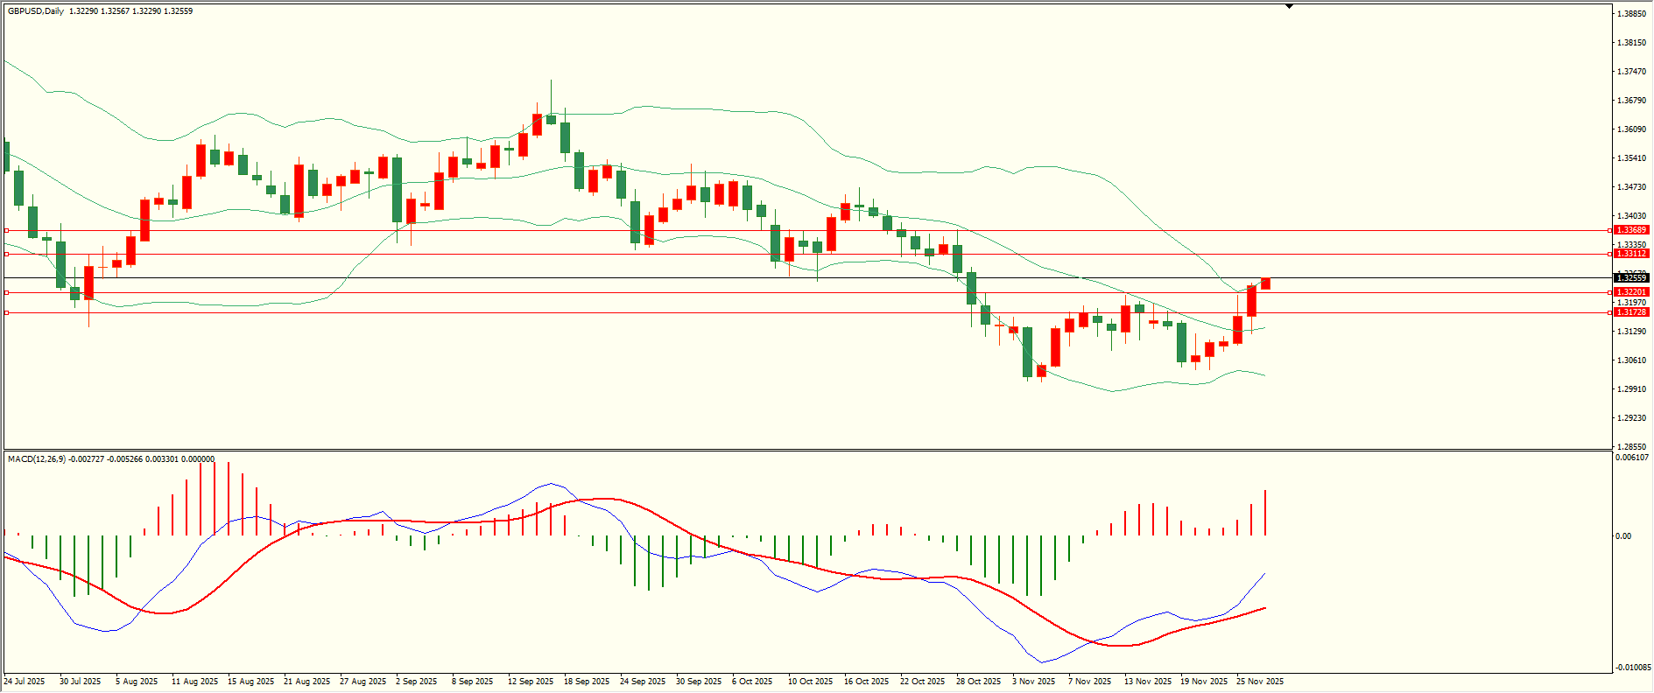This screenshot has height=693, width=1654.
Task: Click the chart shift triangle marker at top
Action: pyautogui.click(x=1289, y=6)
